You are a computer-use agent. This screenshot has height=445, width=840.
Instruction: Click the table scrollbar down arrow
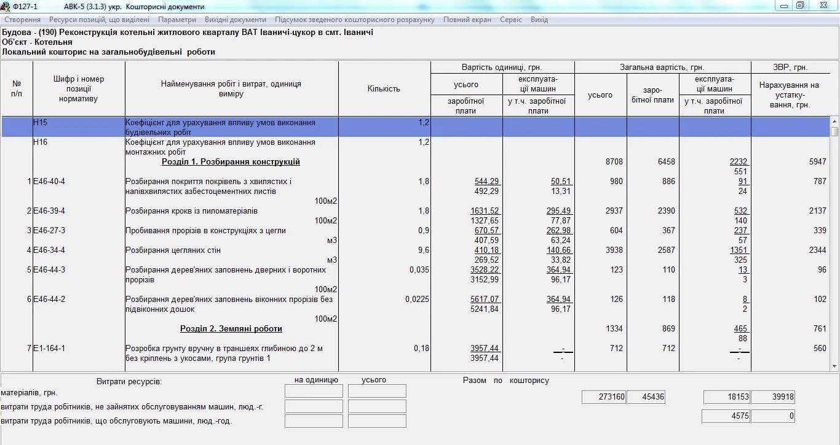(x=834, y=366)
